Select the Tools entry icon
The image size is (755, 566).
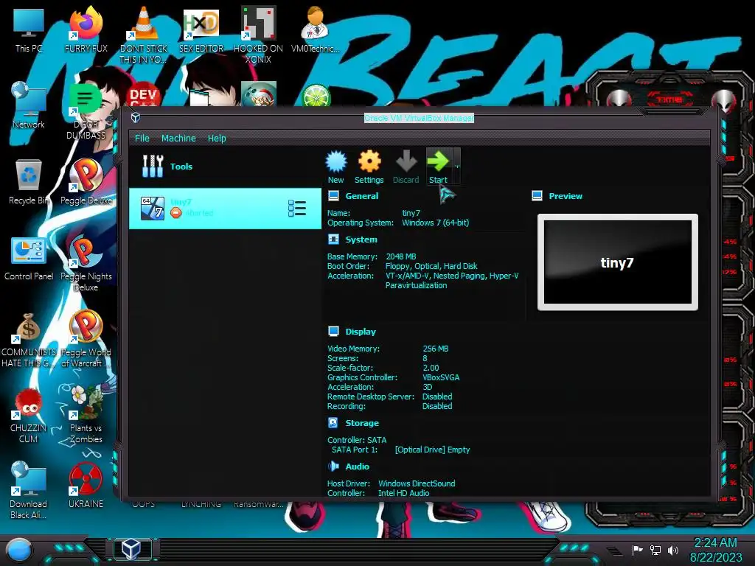pos(153,166)
